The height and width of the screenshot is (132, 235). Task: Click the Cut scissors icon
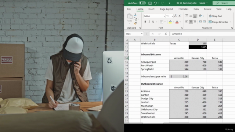[x=135, y=15]
